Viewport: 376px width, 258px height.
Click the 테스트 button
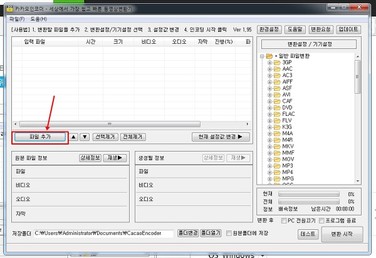pyautogui.click(x=308, y=234)
